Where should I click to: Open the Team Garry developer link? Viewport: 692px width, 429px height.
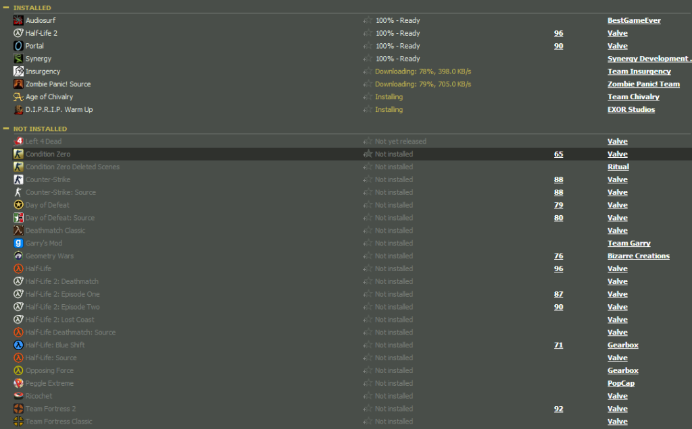(629, 244)
